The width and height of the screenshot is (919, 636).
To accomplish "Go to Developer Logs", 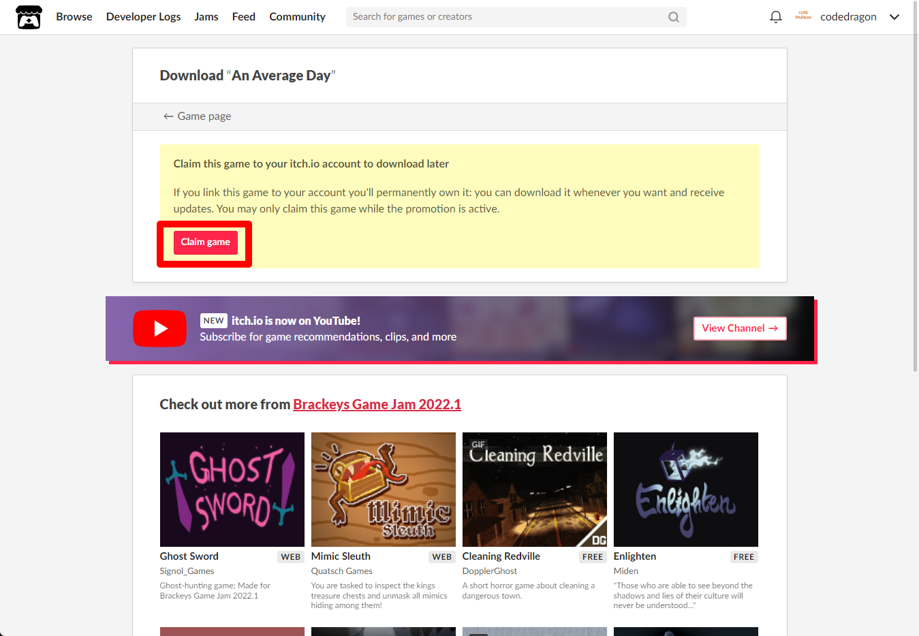I will coord(144,17).
